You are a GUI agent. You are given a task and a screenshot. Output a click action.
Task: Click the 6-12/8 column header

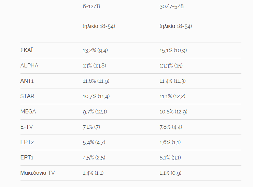coord(91,6)
